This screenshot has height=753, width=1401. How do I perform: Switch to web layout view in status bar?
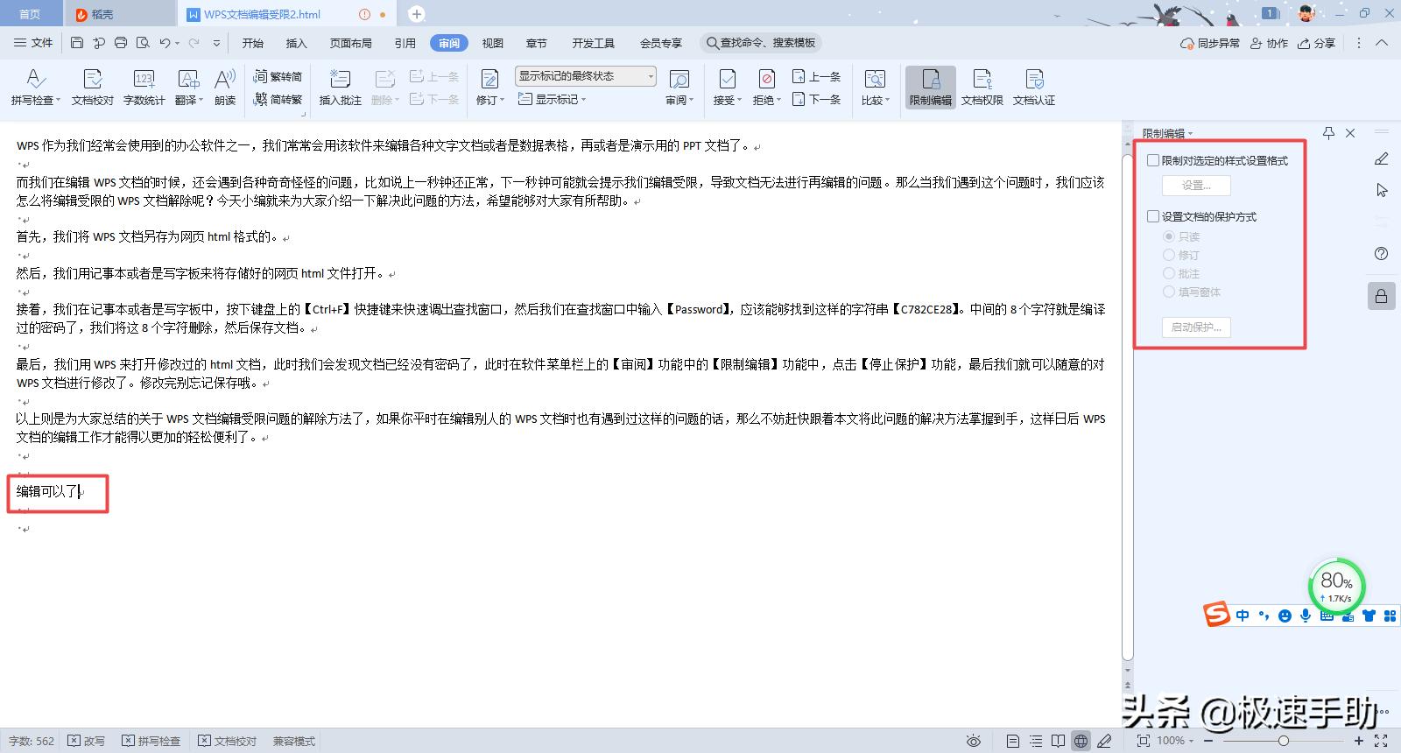tap(1081, 741)
